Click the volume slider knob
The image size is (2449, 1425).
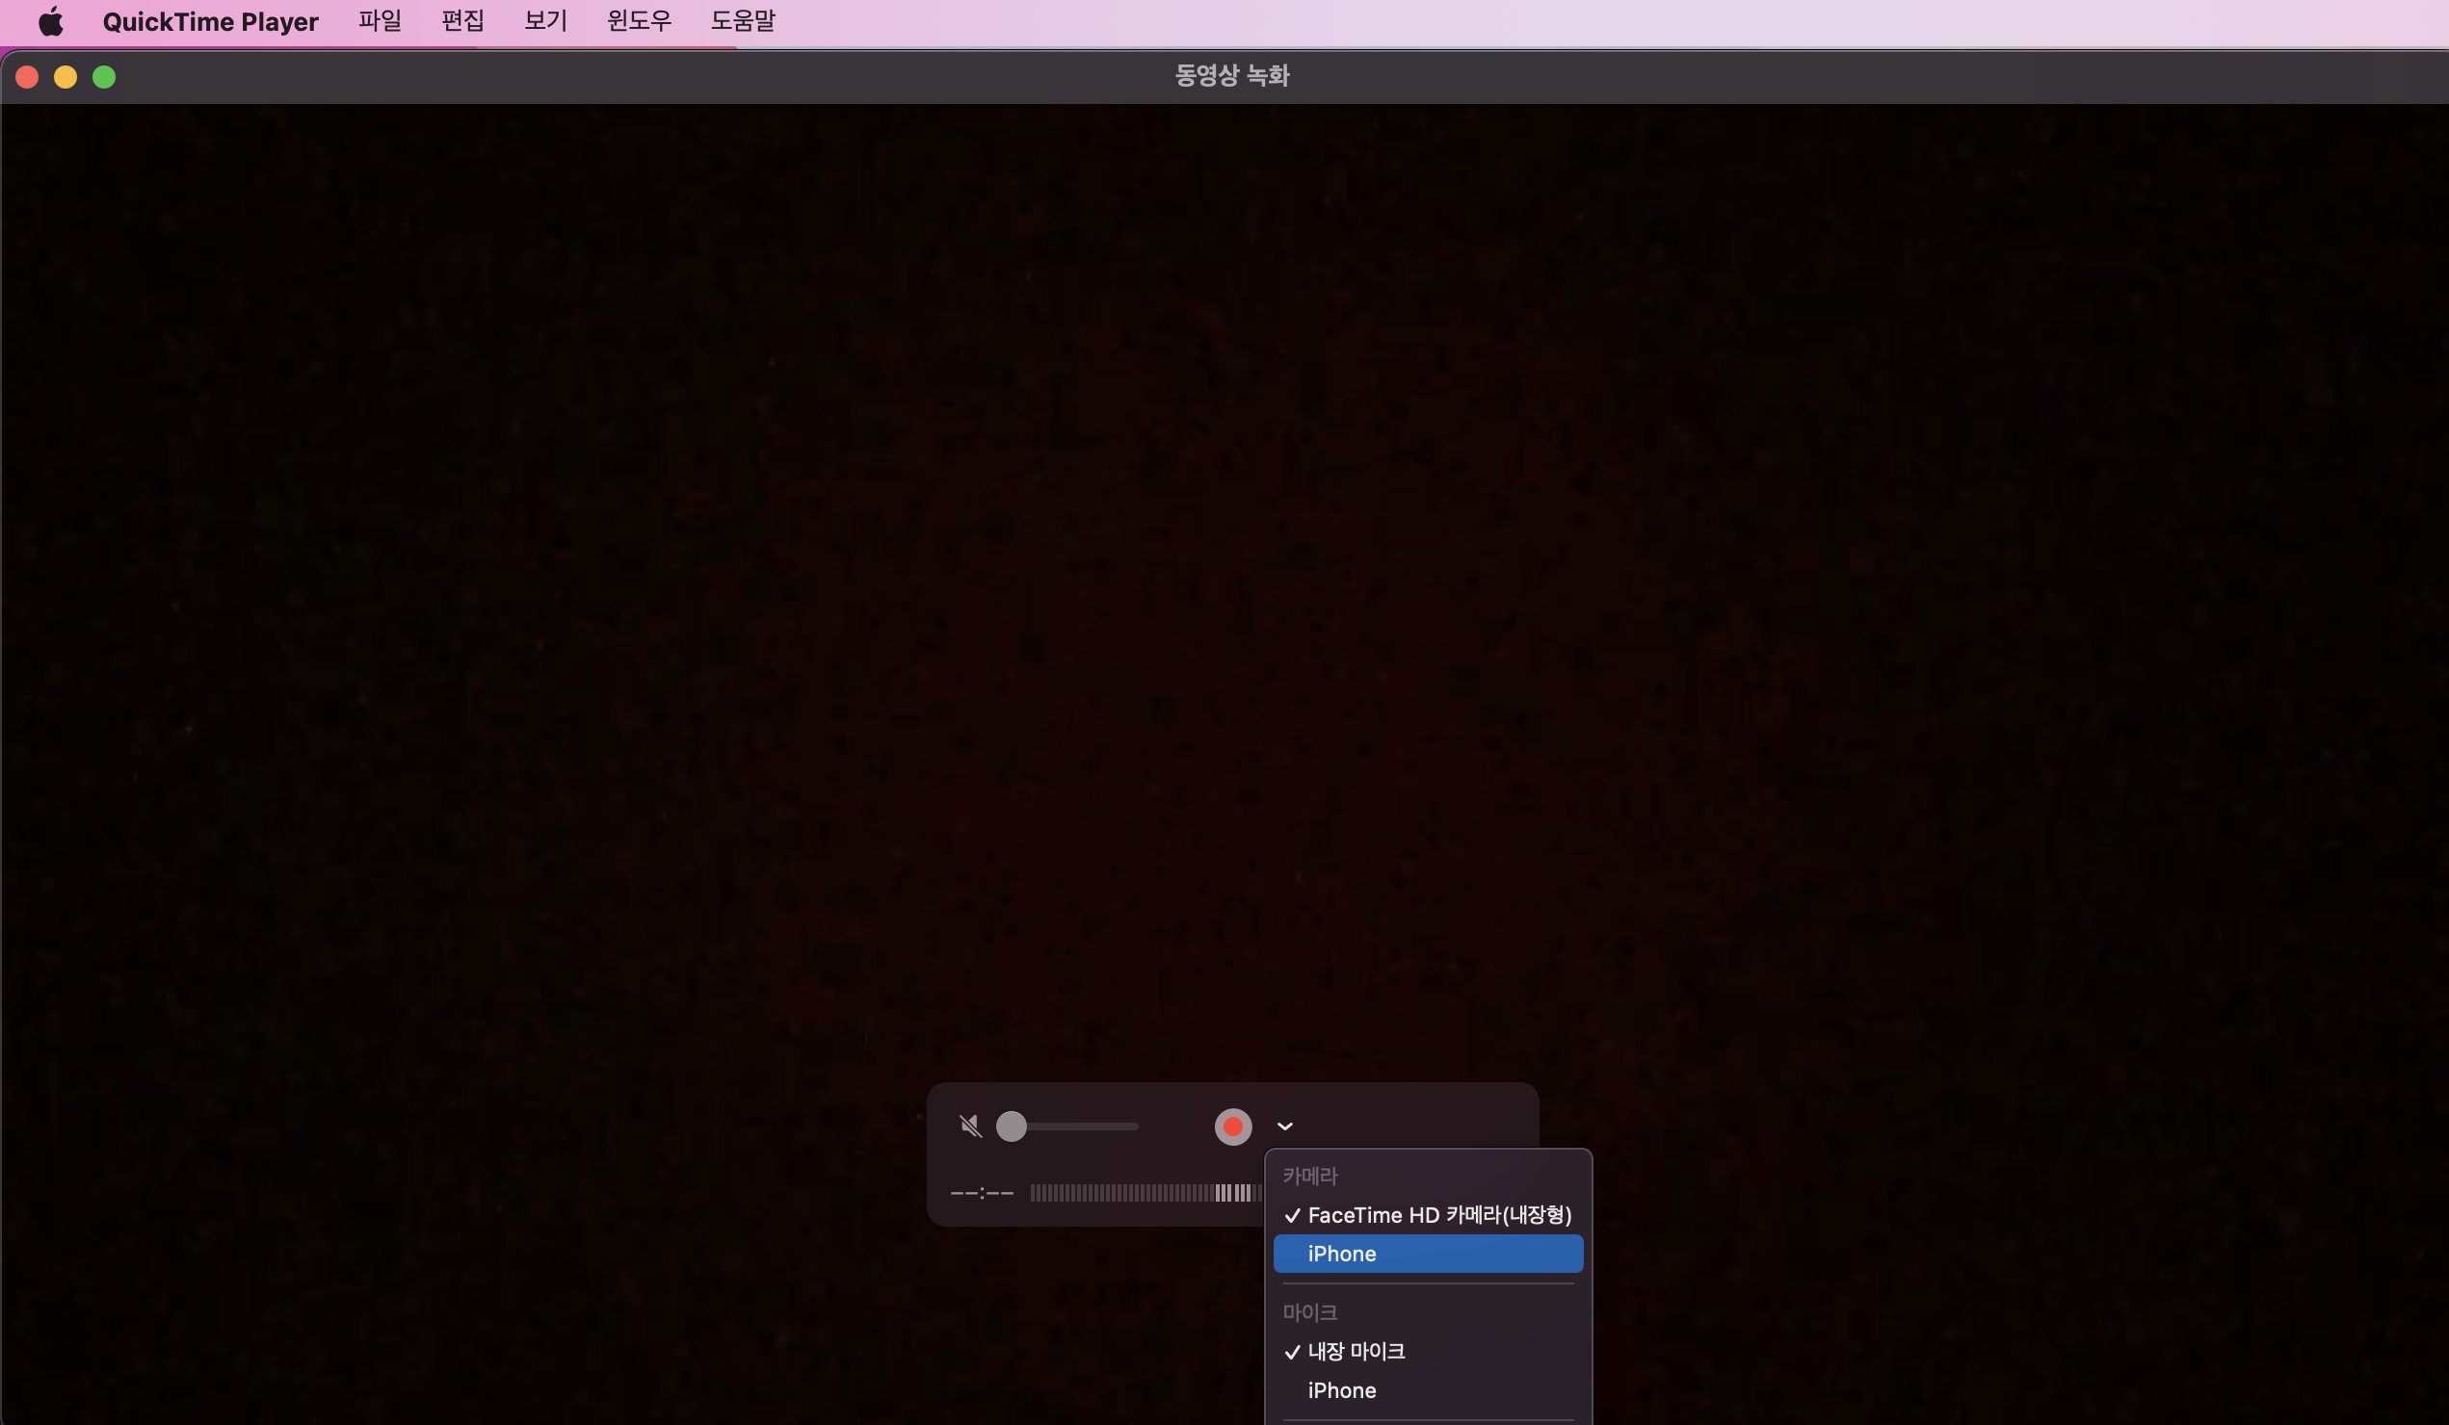(x=1011, y=1126)
